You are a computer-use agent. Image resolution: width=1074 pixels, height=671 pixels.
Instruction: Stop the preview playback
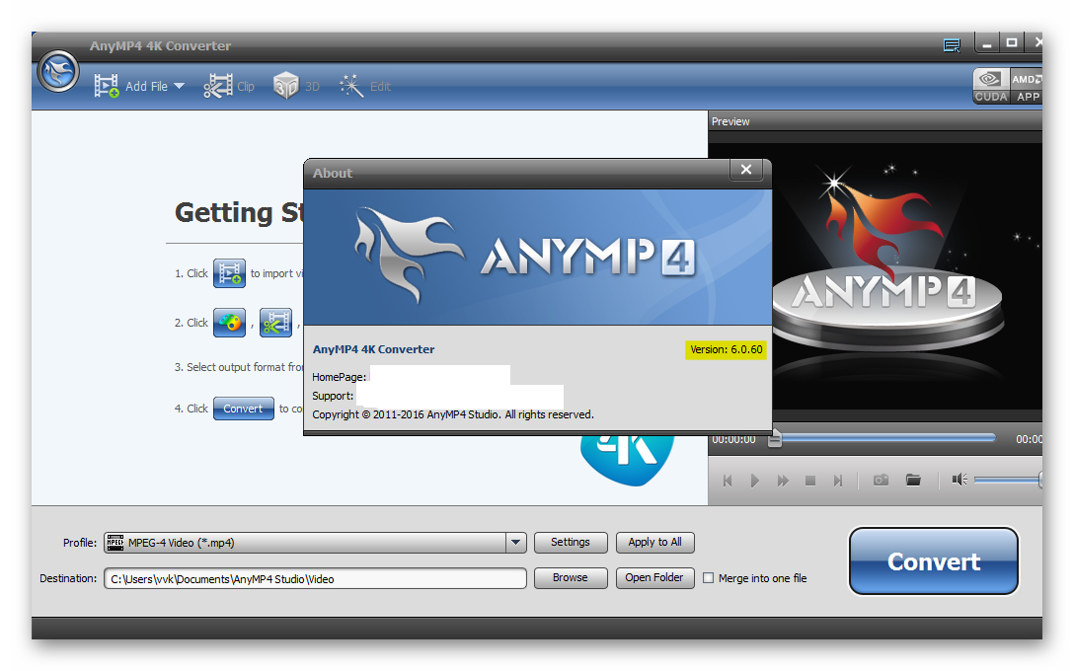[810, 481]
